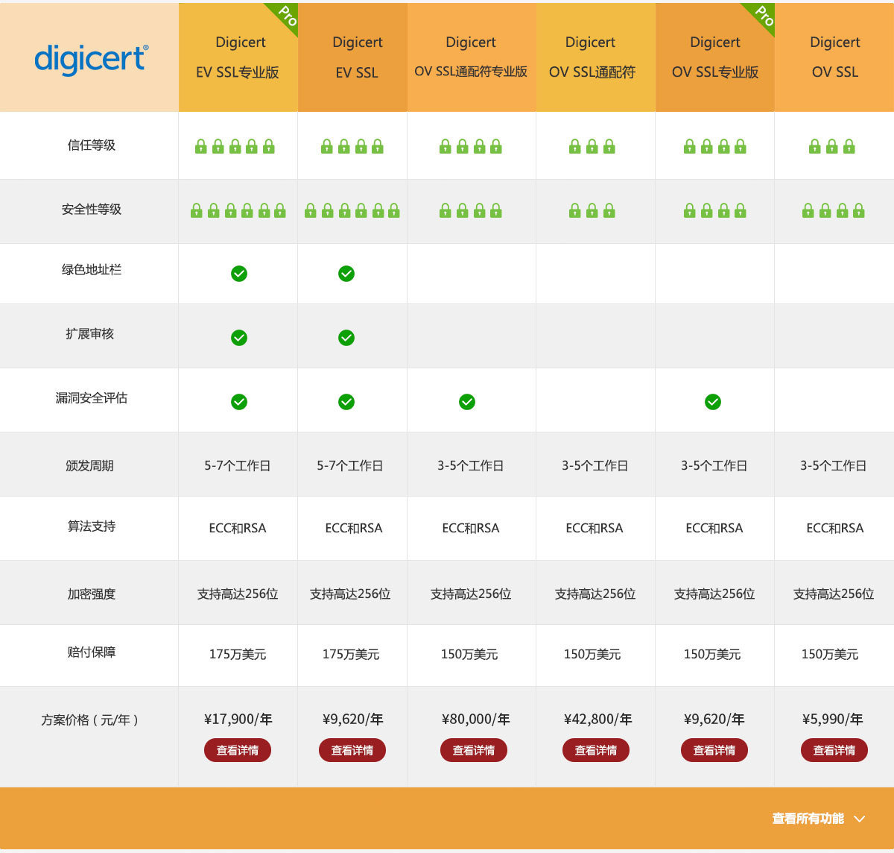Open 查看详情 under ¥5,990/年

834,750
